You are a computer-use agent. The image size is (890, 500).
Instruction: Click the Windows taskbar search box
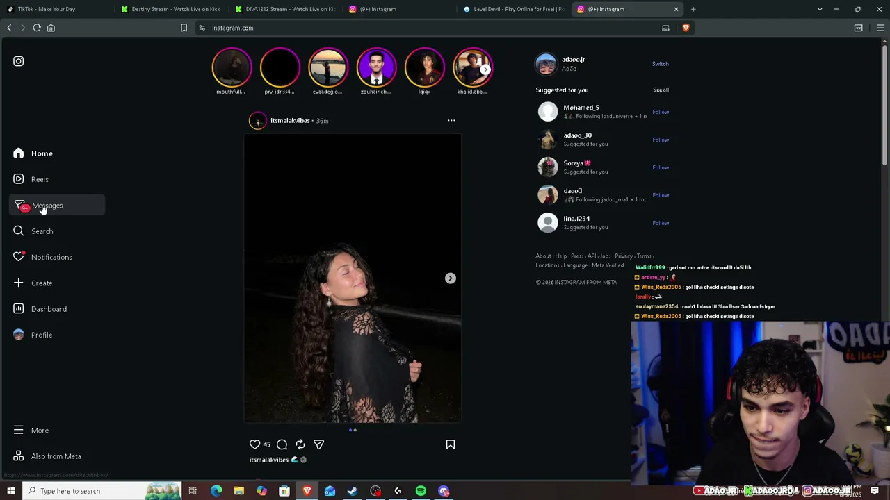pyautogui.click(x=102, y=491)
